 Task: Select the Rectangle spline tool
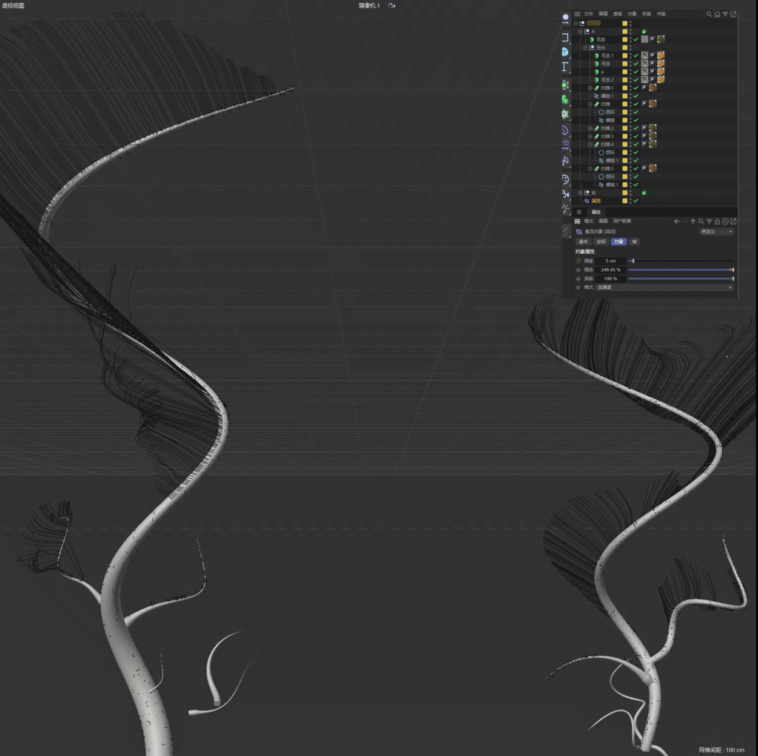[x=565, y=37]
